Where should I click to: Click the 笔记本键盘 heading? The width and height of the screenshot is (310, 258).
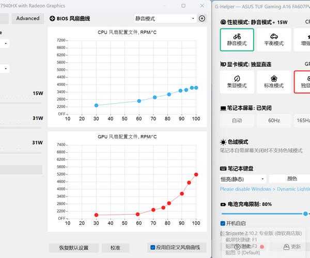pyautogui.click(x=240, y=169)
